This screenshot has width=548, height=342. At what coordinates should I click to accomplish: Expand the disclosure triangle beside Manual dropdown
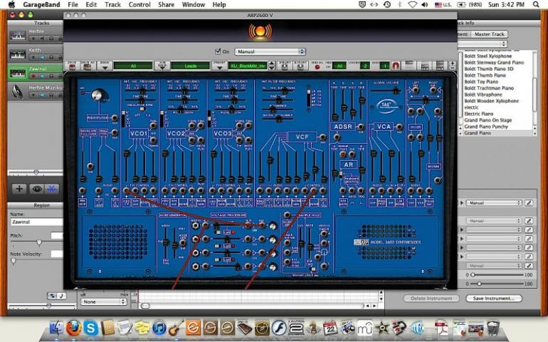(462, 203)
